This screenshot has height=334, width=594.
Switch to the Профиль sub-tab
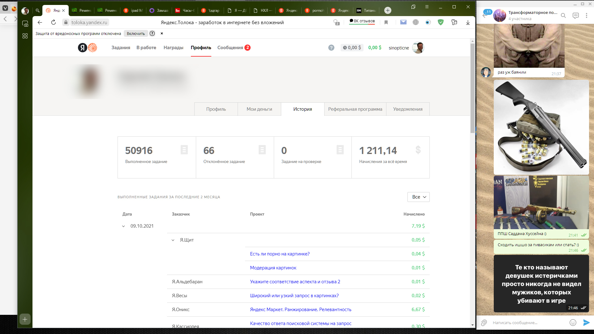pyautogui.click(x=216, y=109)
